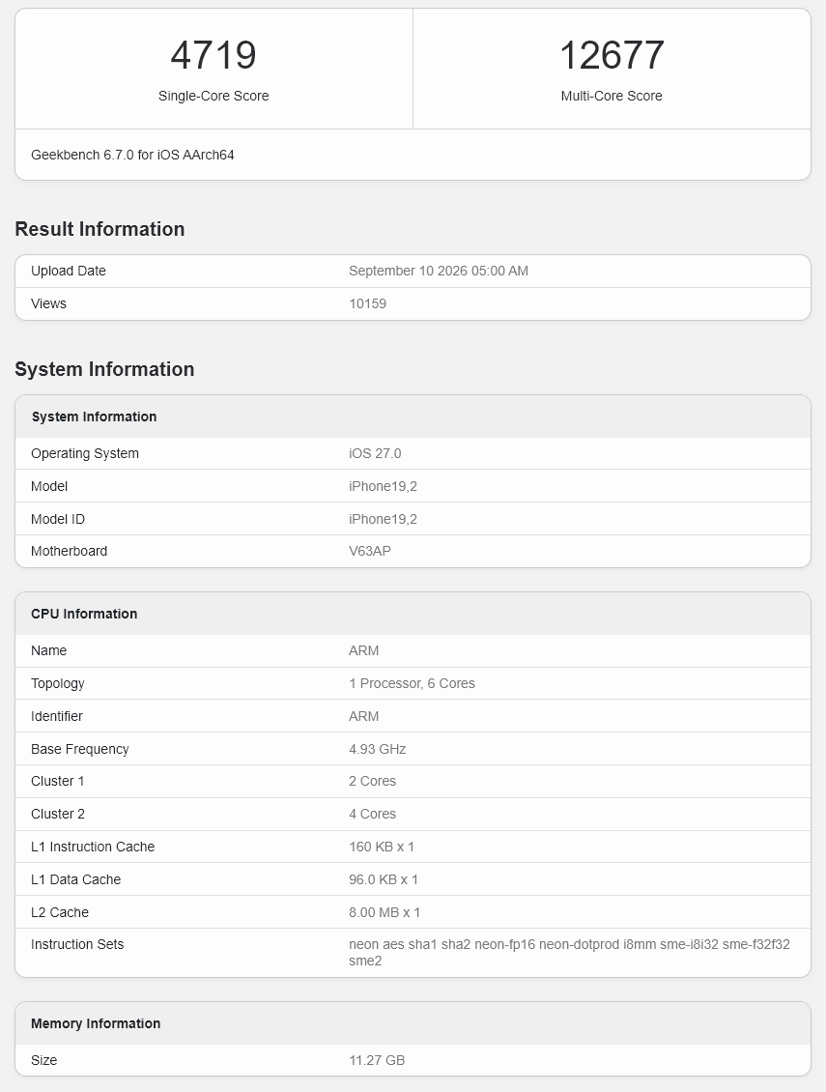The image size is (826, 1092).
Task: Select the 96.0 KB x 1 value
Action: click(384, 879)
